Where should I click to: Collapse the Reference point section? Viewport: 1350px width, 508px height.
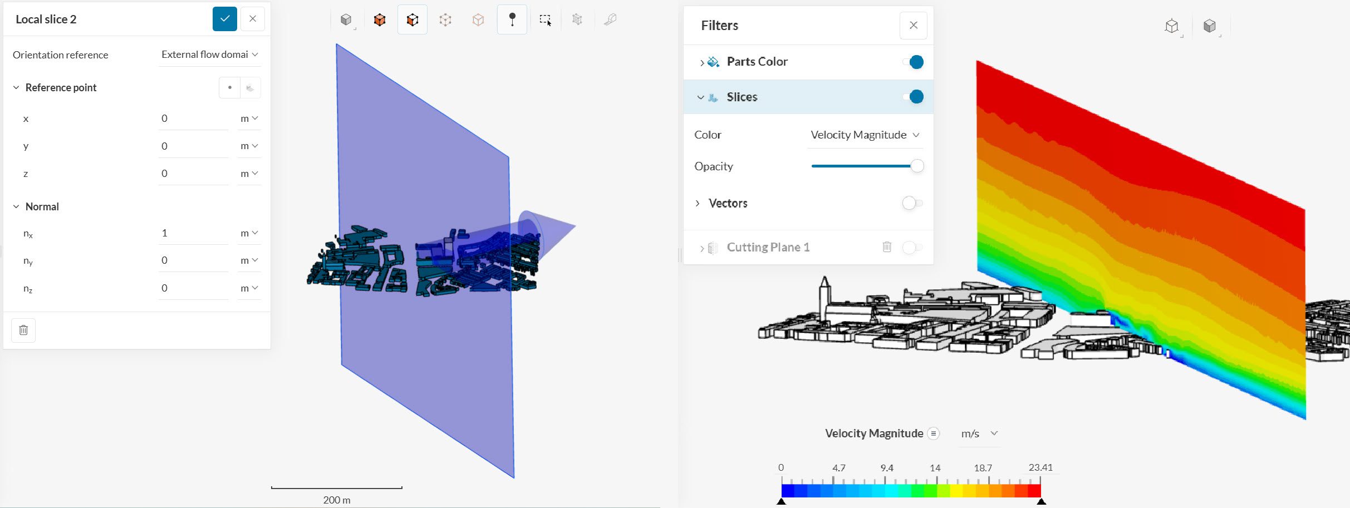click(x=16, y=88)
